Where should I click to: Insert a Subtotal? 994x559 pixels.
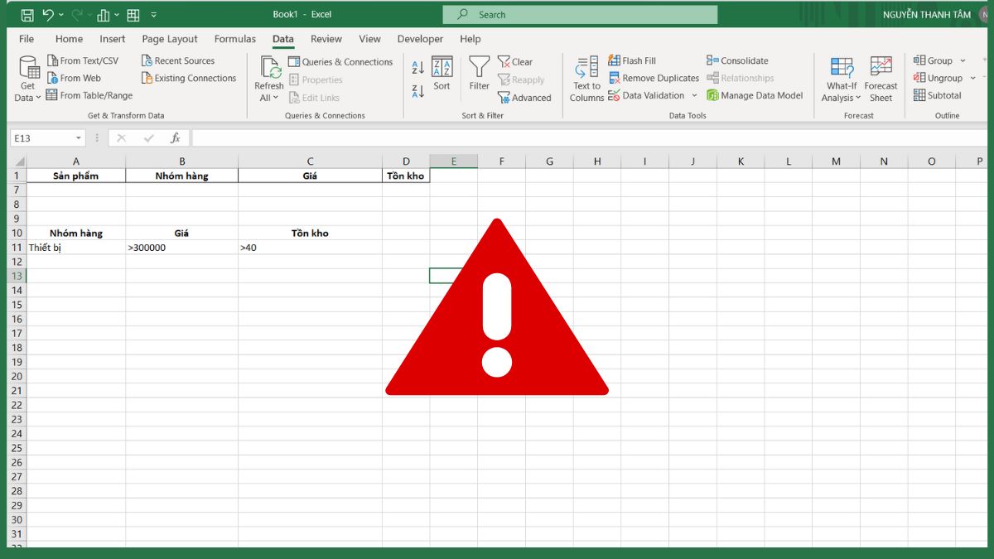tap(938, 95)
